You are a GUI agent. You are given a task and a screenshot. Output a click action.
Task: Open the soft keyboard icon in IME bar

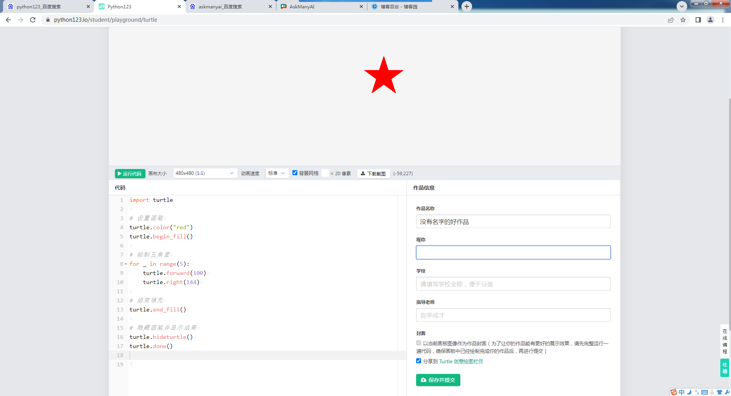pos(704,392)
